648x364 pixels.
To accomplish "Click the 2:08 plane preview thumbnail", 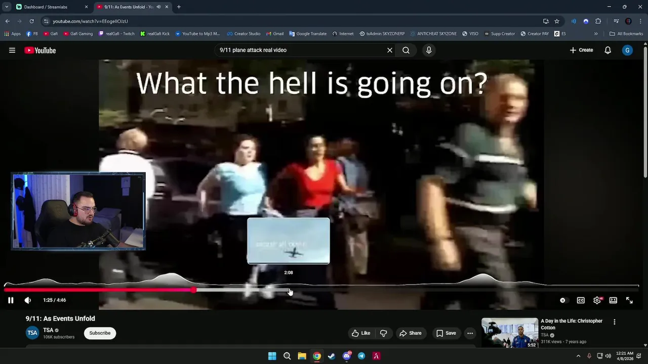I will tap(289, 241).
